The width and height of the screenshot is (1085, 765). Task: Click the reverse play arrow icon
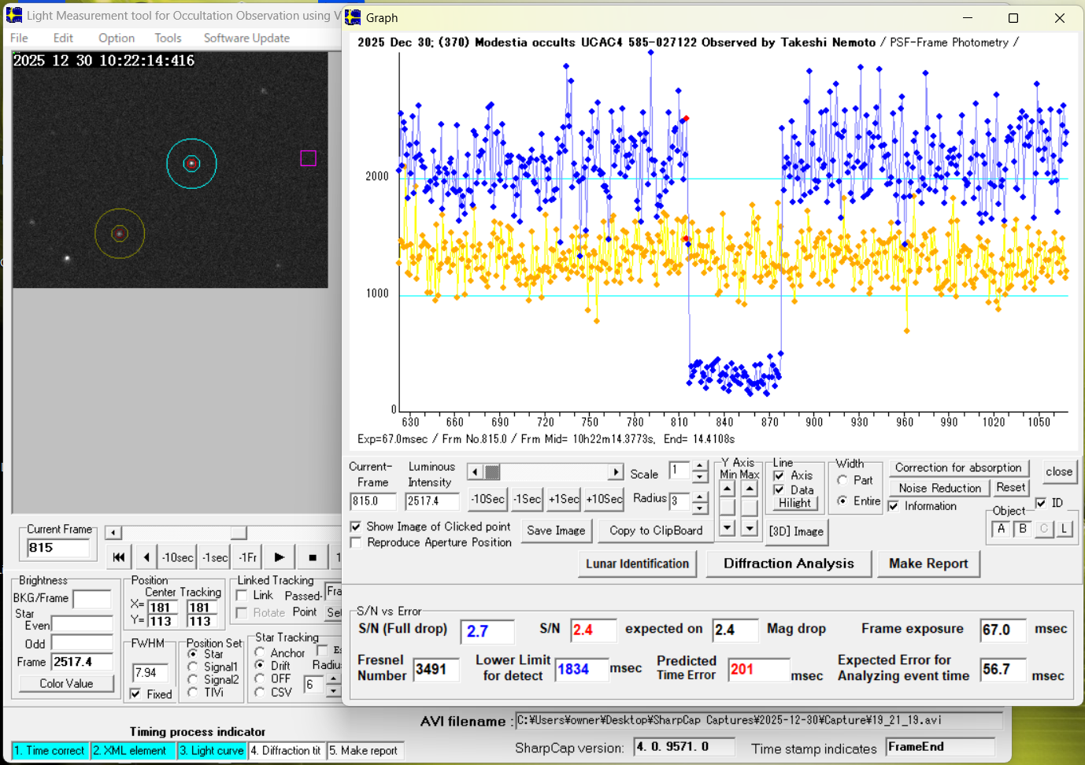pyautogui.click(x=146, y=557)
